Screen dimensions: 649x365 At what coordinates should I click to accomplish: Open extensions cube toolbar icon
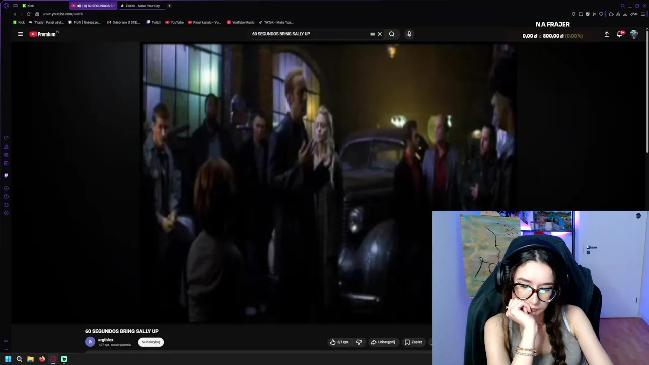(611, 14)
